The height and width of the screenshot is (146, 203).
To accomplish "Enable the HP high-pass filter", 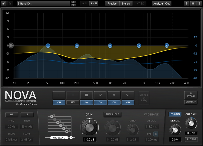I will tap(12, 115).
